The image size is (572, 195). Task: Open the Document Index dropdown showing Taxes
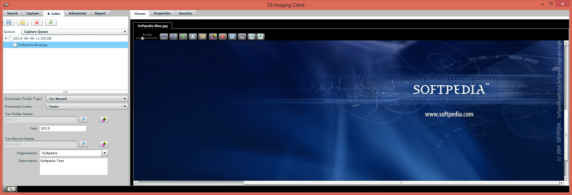coord(87,106)
